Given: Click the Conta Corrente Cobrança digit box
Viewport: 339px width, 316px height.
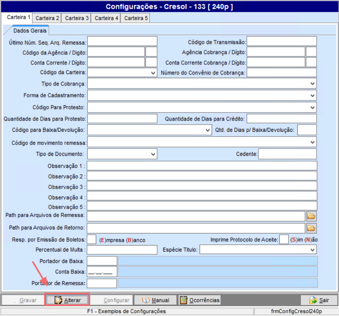Looking at the screenshot, I should tap(311, 62).
